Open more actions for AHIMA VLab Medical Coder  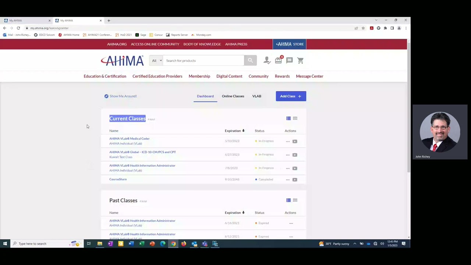[288, 141]
